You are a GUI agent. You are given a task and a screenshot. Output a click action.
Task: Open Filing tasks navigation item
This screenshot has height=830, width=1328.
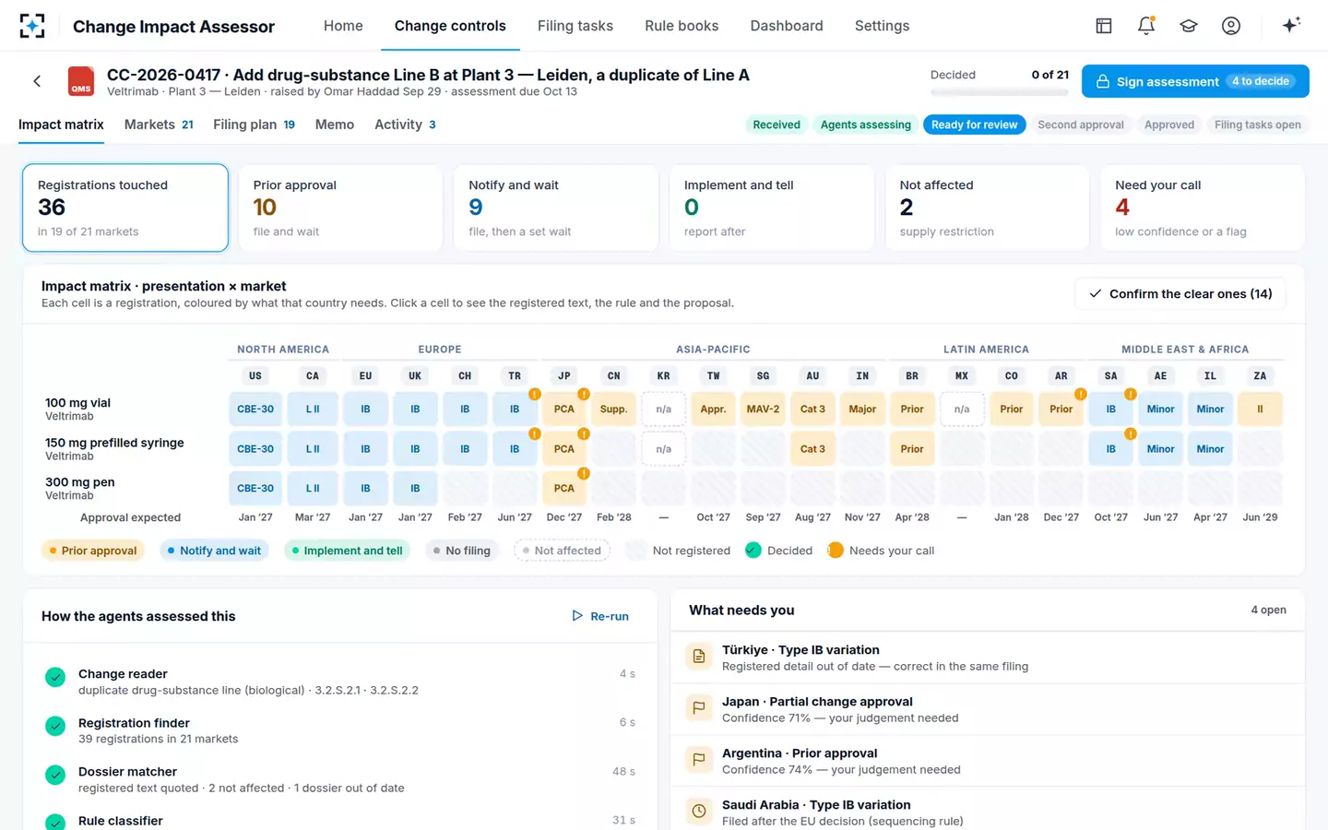pyautogui.click(x=575, y=26)
